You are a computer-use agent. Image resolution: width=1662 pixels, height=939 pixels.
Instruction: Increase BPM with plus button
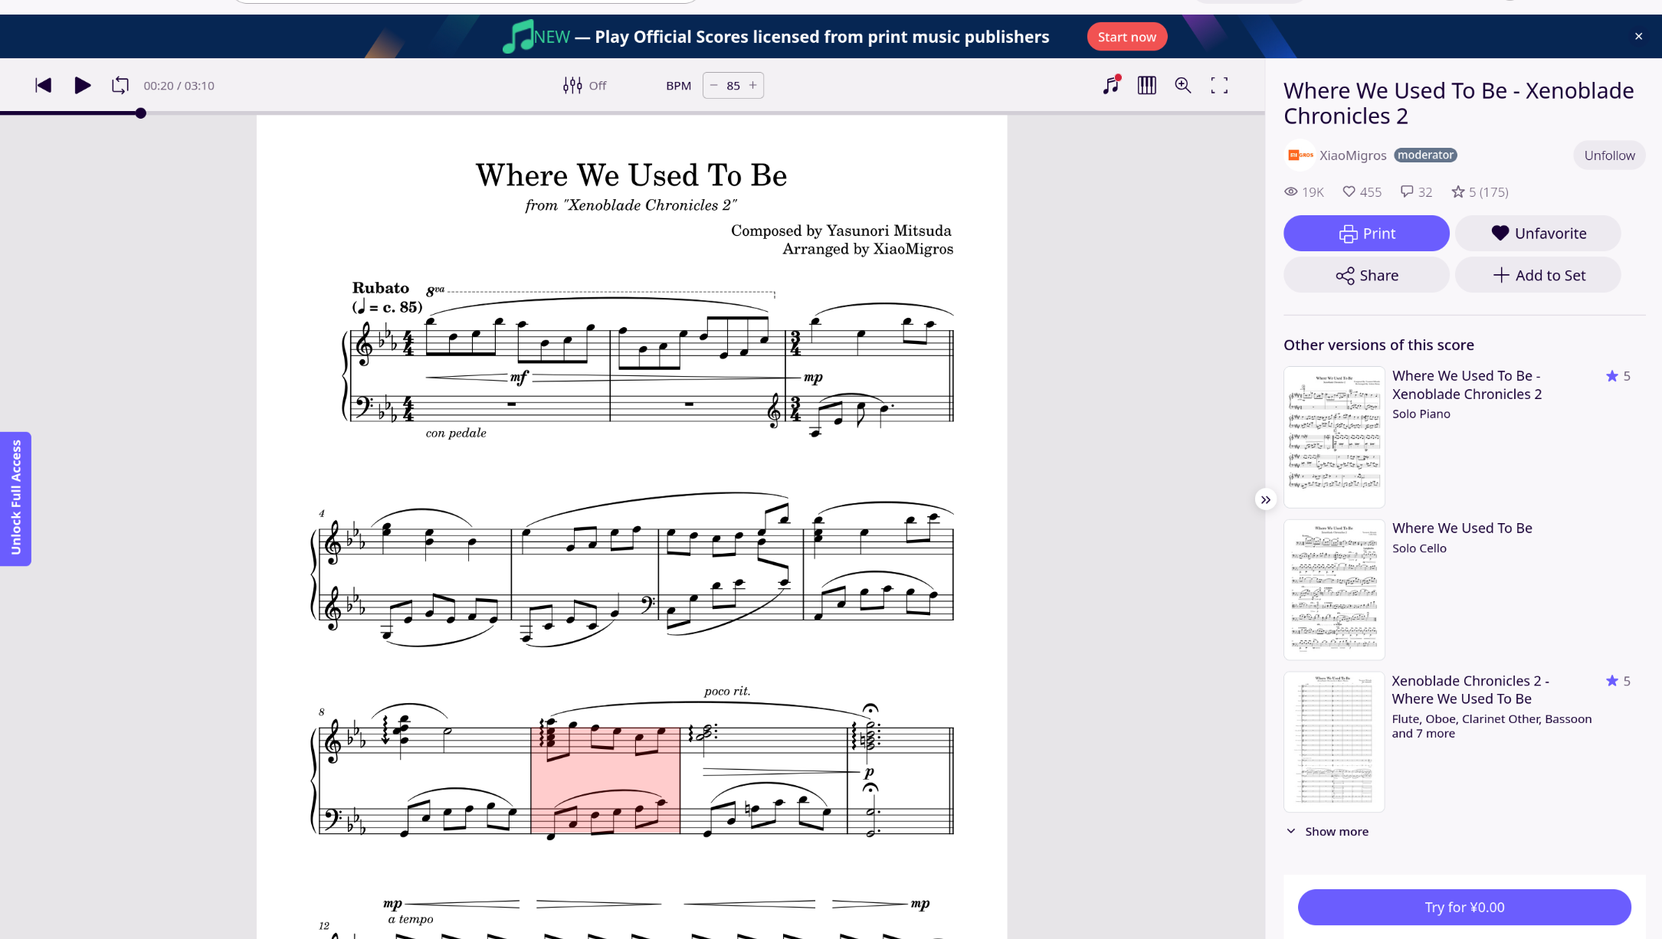point(752,85)
